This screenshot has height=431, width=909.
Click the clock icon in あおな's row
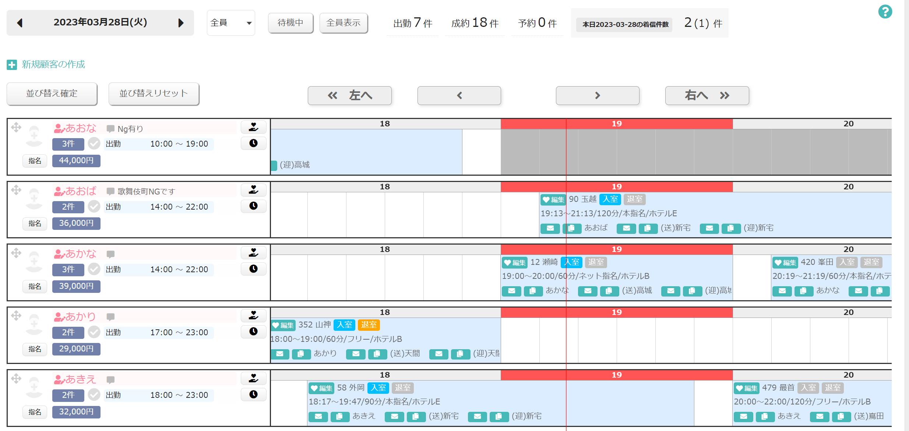[253, 143]
